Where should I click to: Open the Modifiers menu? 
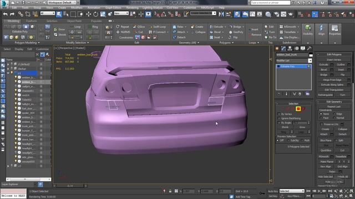tap(77, 8)
